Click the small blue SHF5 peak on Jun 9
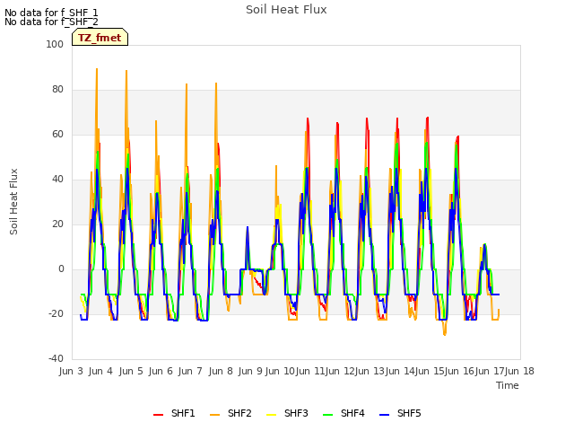The image size is (574, 431). (248, 227)
